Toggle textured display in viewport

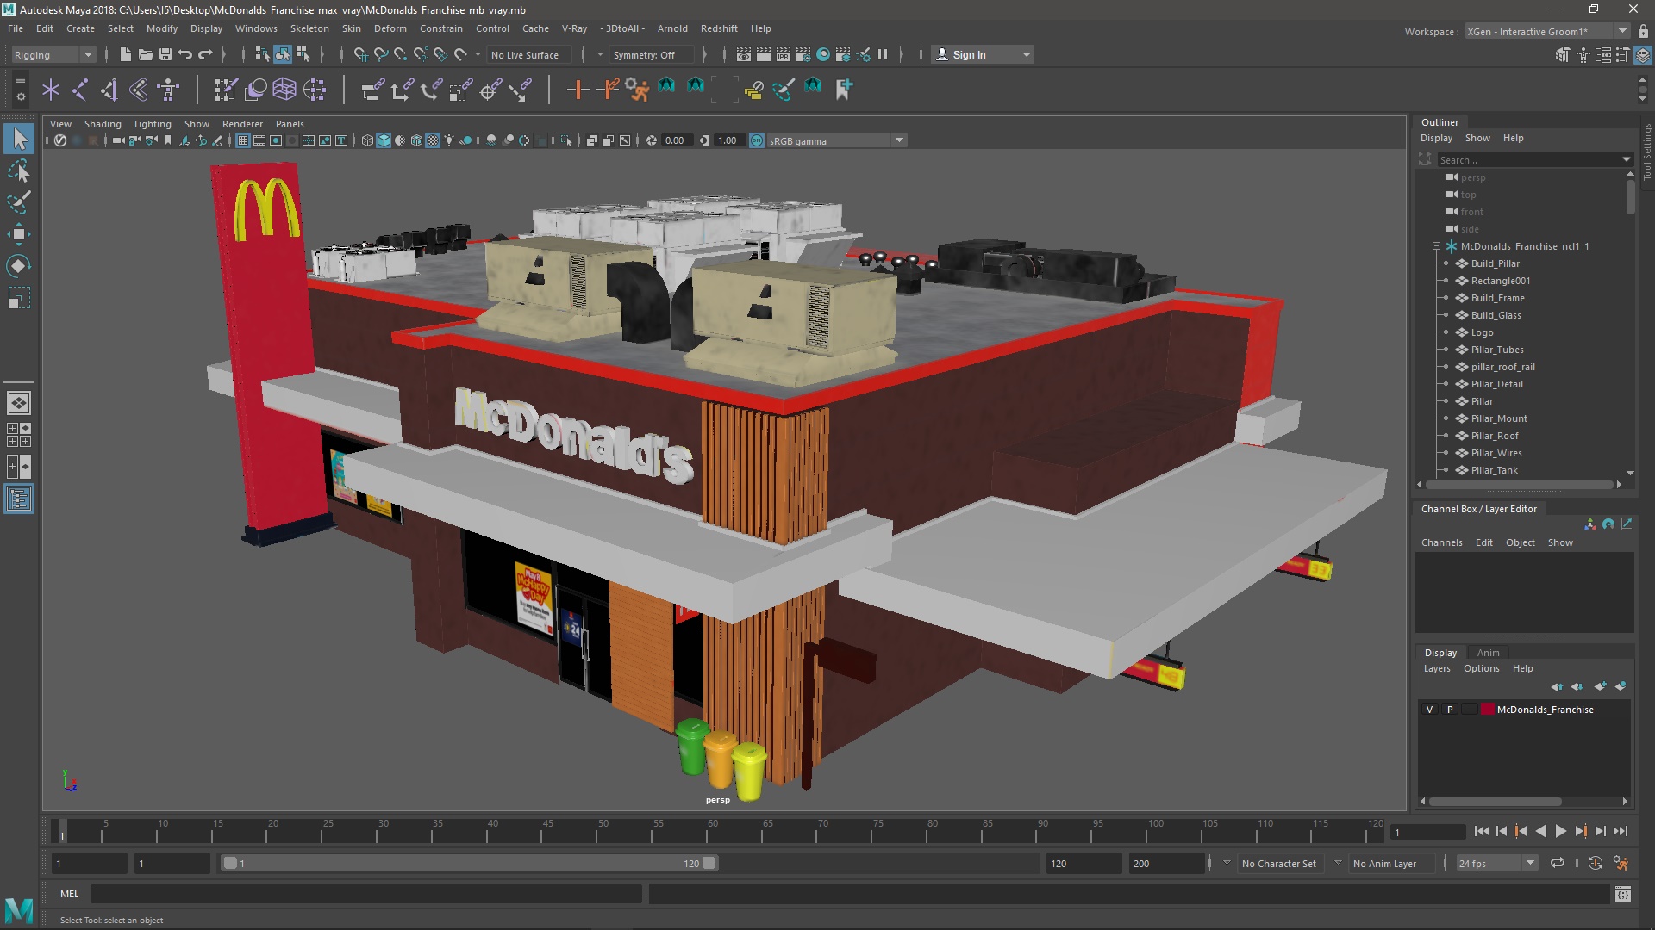click(433, 140)
